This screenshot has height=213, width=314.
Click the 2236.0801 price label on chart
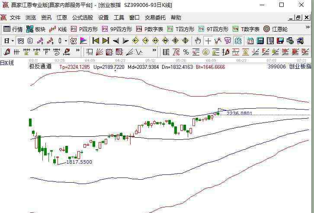tap(239, 113)
